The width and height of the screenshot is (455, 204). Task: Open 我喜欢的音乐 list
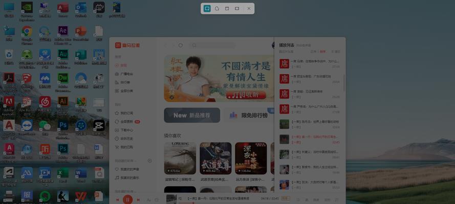click(127, 177)
